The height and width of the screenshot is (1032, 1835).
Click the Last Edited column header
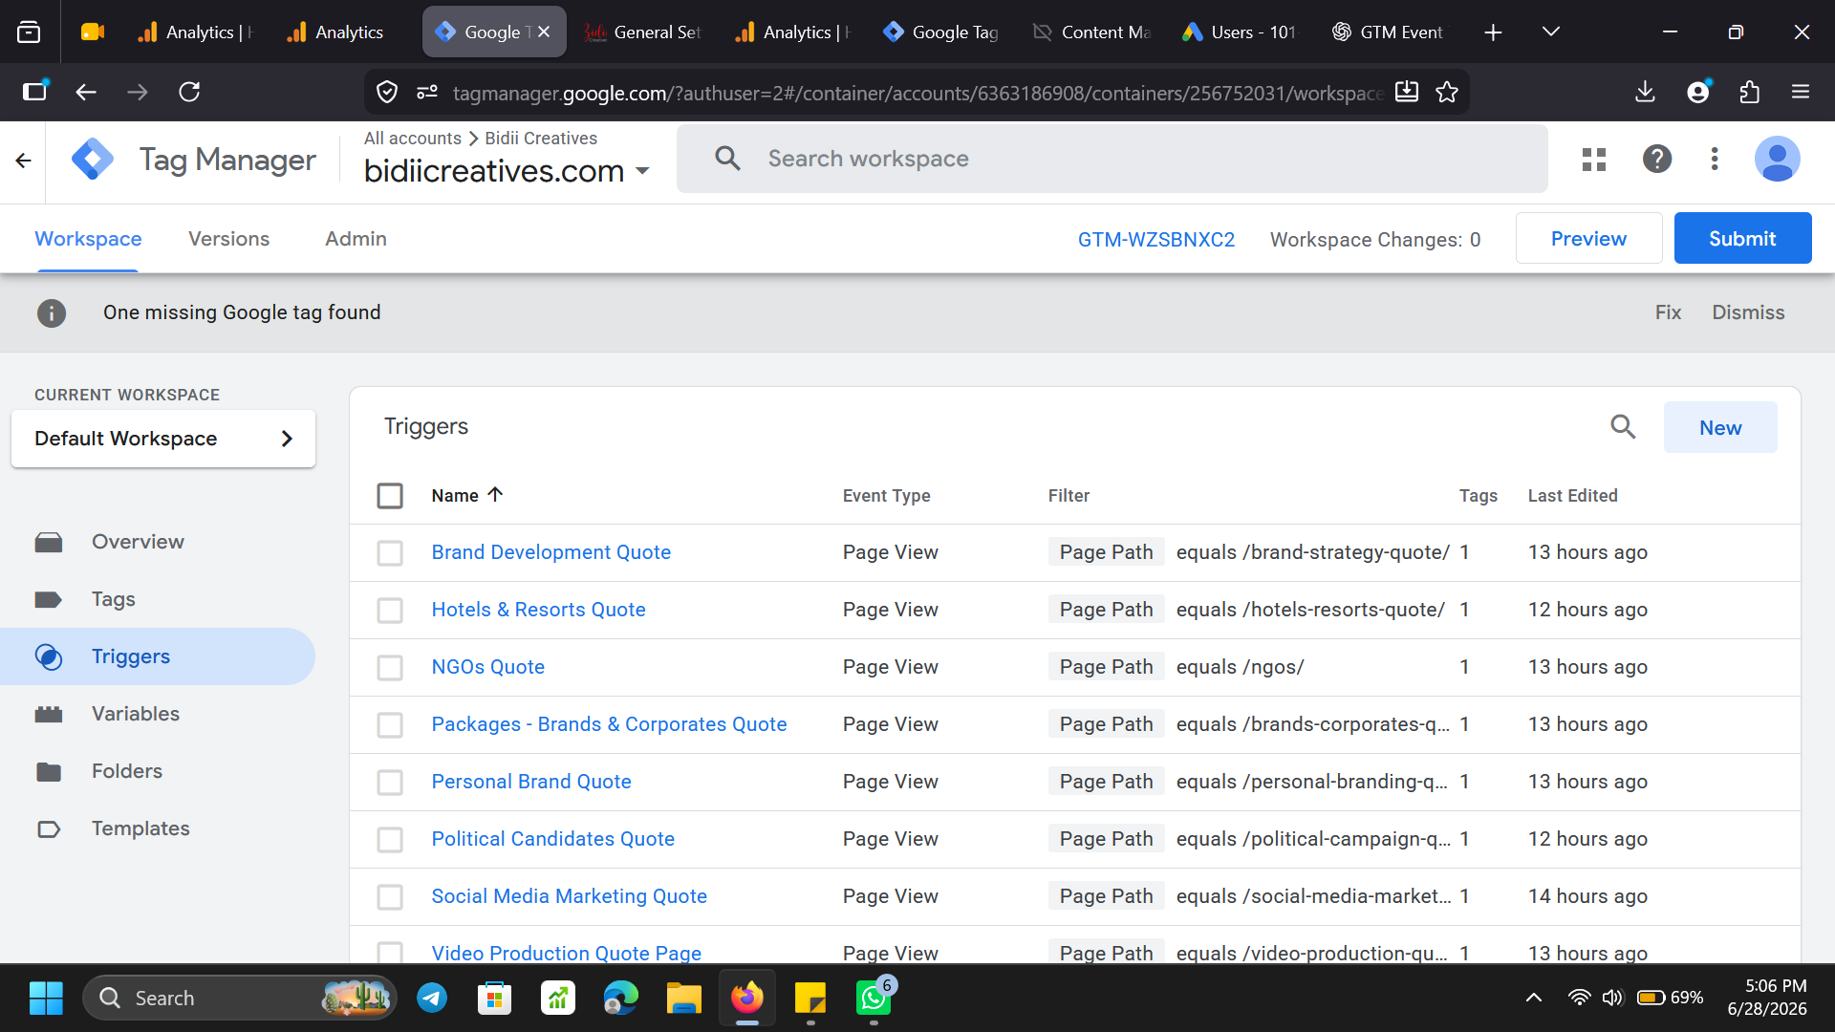[1572, 496]
